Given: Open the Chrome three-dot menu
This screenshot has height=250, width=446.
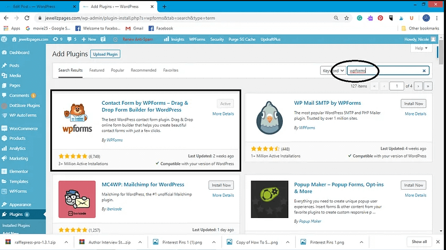Looking at the screenshot, I should coord(437,18).
